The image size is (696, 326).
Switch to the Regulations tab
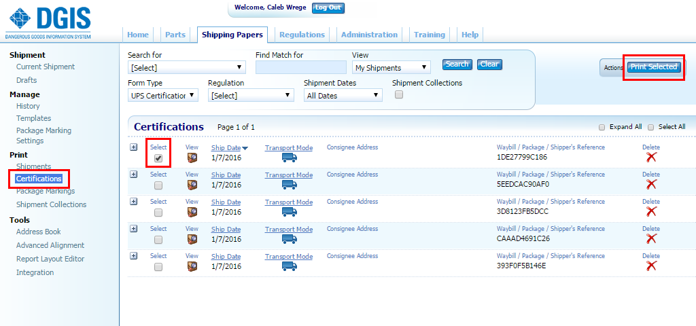302,35
